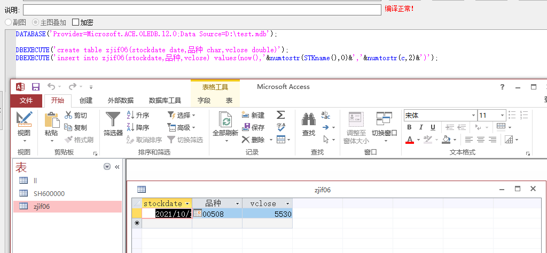This screenshot has width=547, height=253.
Task: Open the 视图 (View) button in ribbon
Action: click(x=24, y=127)
